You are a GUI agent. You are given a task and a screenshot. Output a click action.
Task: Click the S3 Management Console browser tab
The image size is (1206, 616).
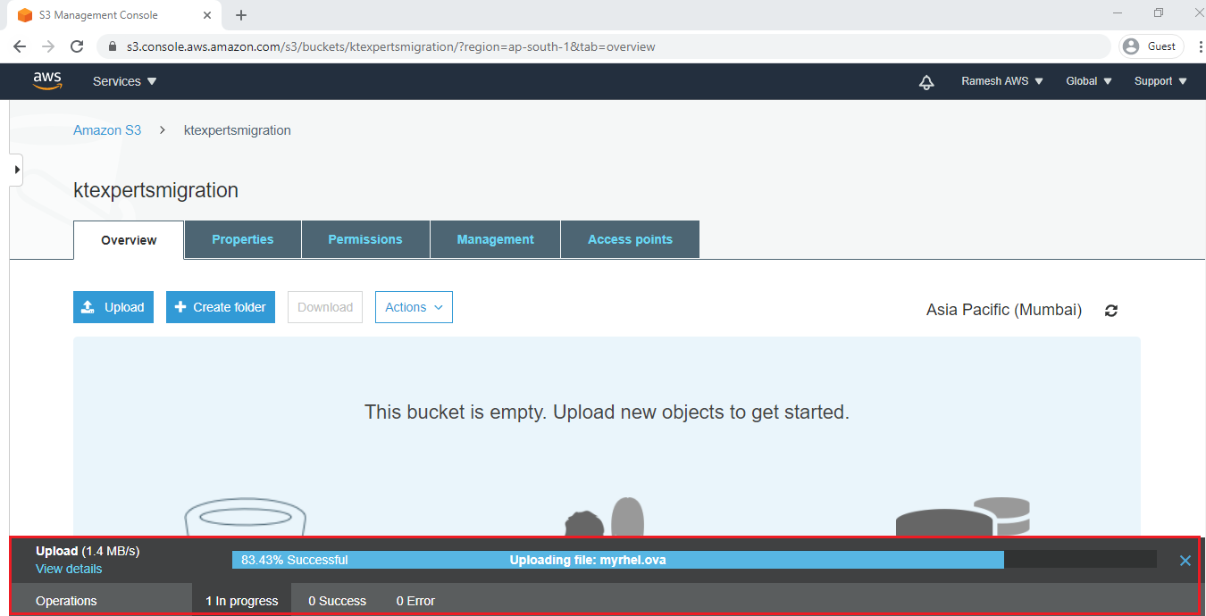pos(114,15)
